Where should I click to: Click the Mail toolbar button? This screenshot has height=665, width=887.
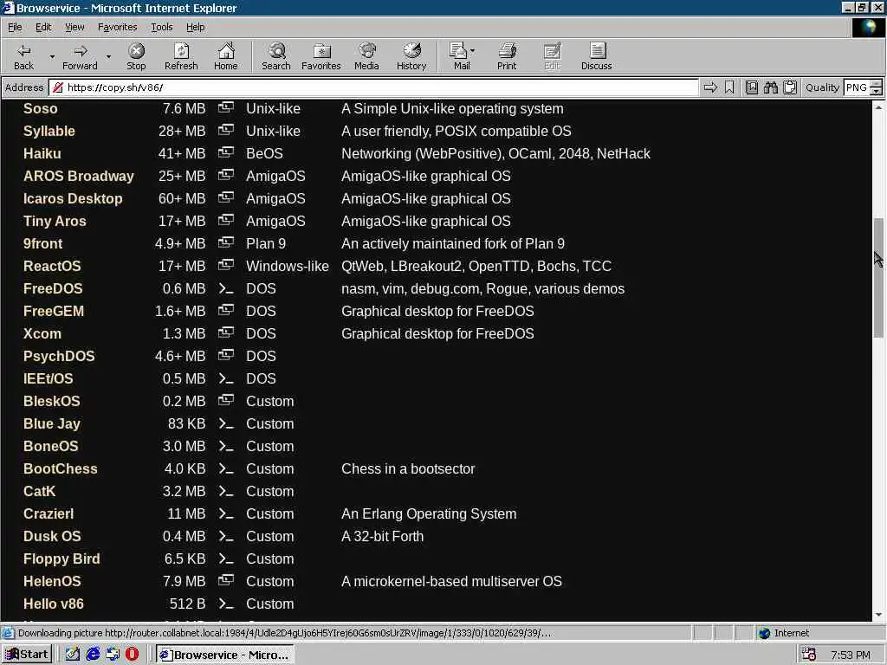461,56
